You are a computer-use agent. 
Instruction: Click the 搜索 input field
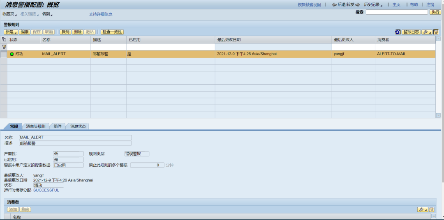(397, 12)
